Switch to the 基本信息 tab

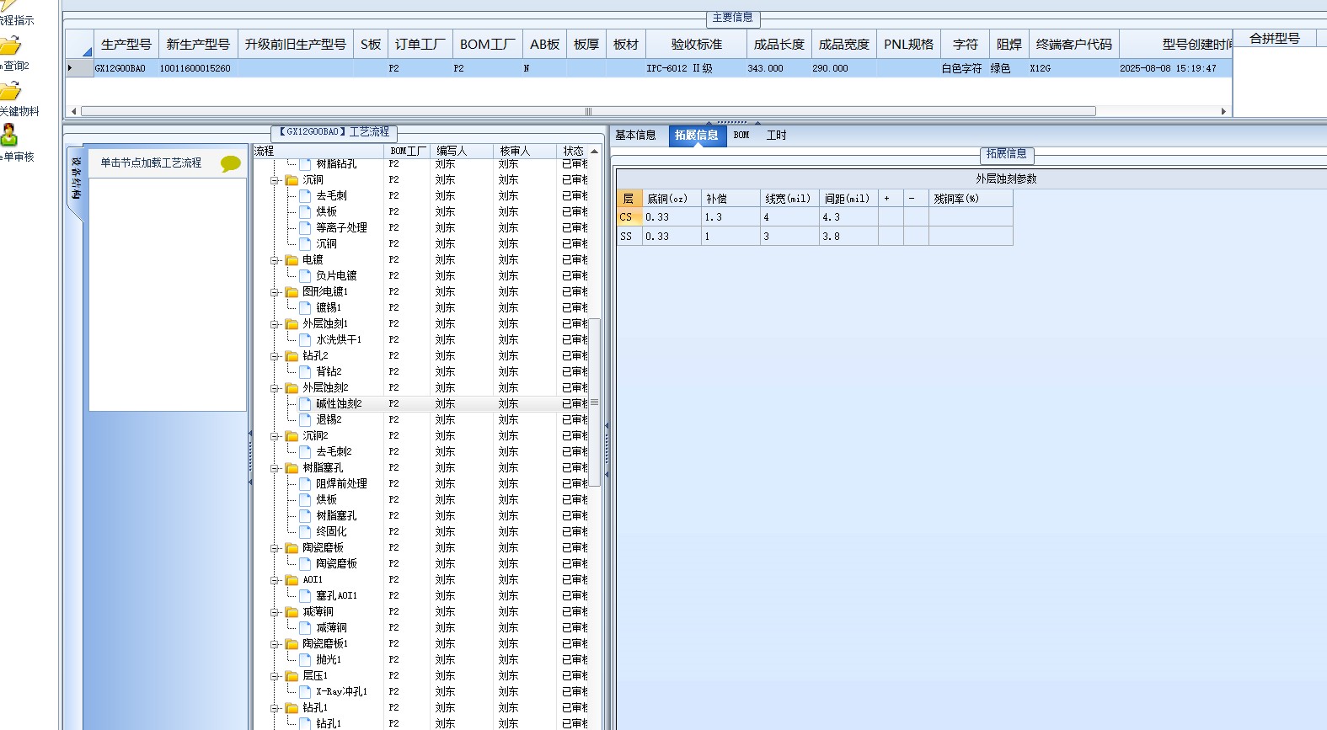[x=635, y=136]
